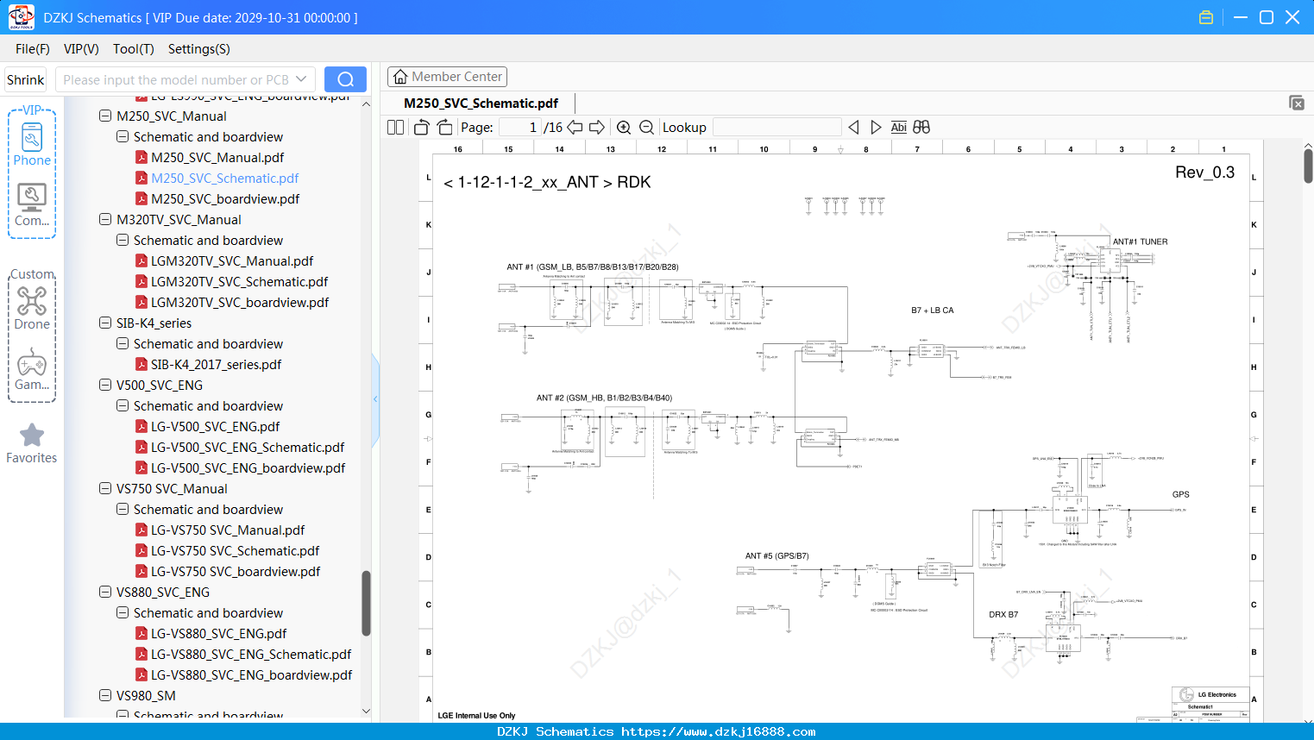Open the Phone category
The image size is (1314, 740).
(x=32, y=144)
